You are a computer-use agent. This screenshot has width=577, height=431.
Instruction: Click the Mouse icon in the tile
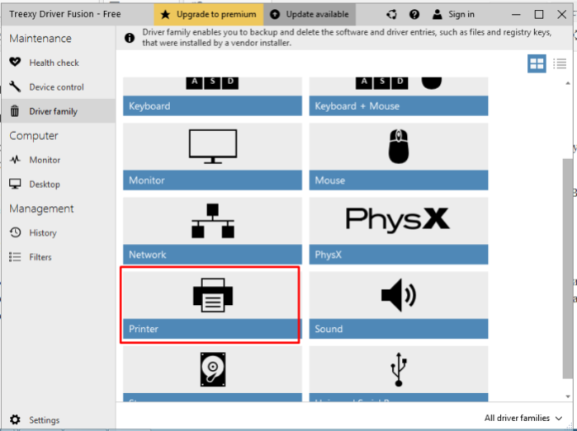(x=399, y=146)
